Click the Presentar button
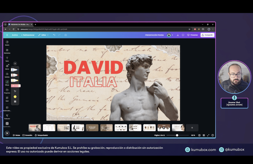The image size is (253, 164). [x=193, y=35]
